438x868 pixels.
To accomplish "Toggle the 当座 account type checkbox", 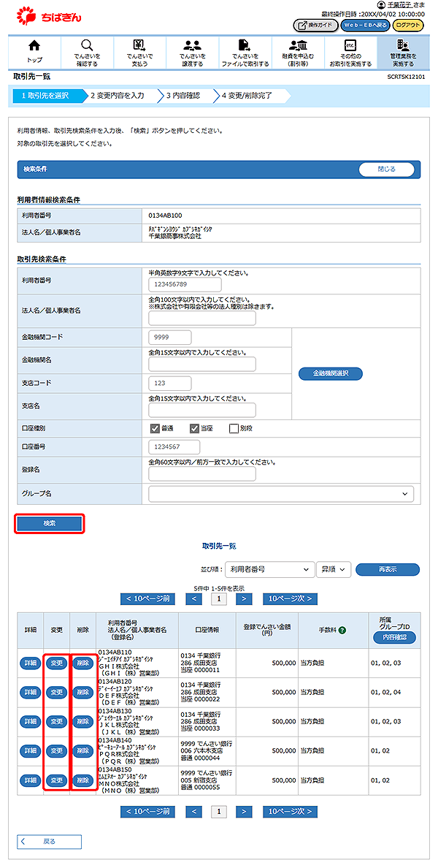I will tap(194, 428).
